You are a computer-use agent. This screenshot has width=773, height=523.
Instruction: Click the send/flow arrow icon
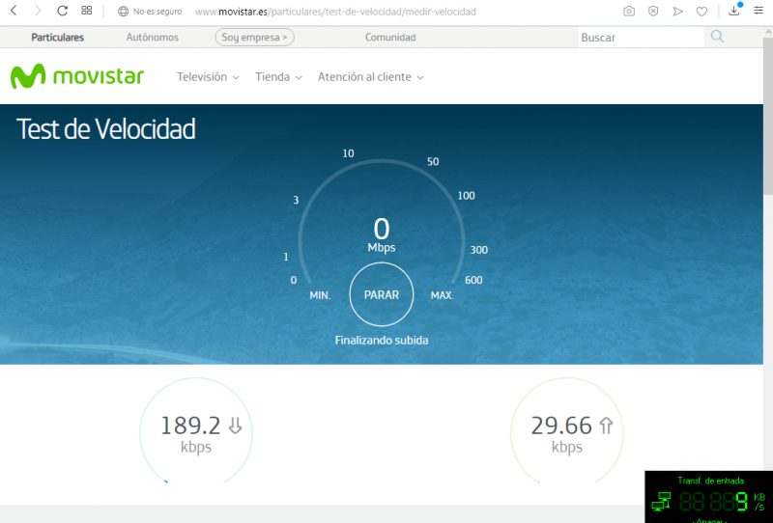[x=678, y=11]
